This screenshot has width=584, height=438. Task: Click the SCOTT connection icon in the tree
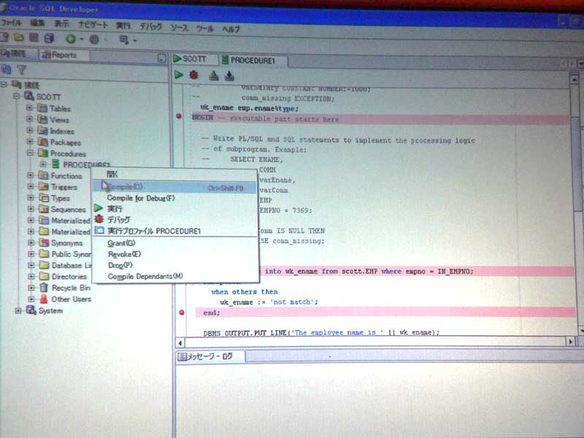(x=29, y=96)
